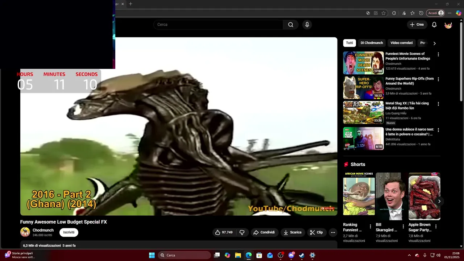Show next Shorts with the arrow
Screen dimensions: 464x261
click(x=439, y=201)
